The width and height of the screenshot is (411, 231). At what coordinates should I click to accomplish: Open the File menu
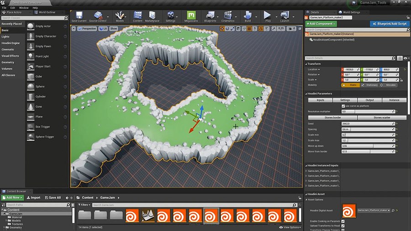[x=4, y=8]
